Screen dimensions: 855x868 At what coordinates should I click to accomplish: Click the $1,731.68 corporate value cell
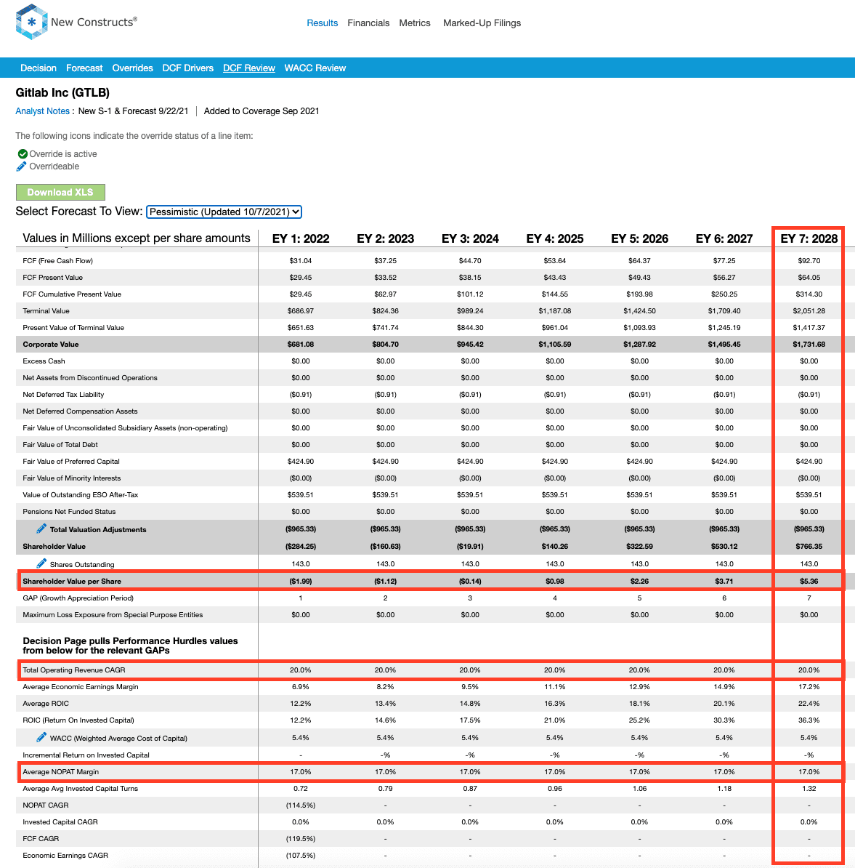(809, 345)
